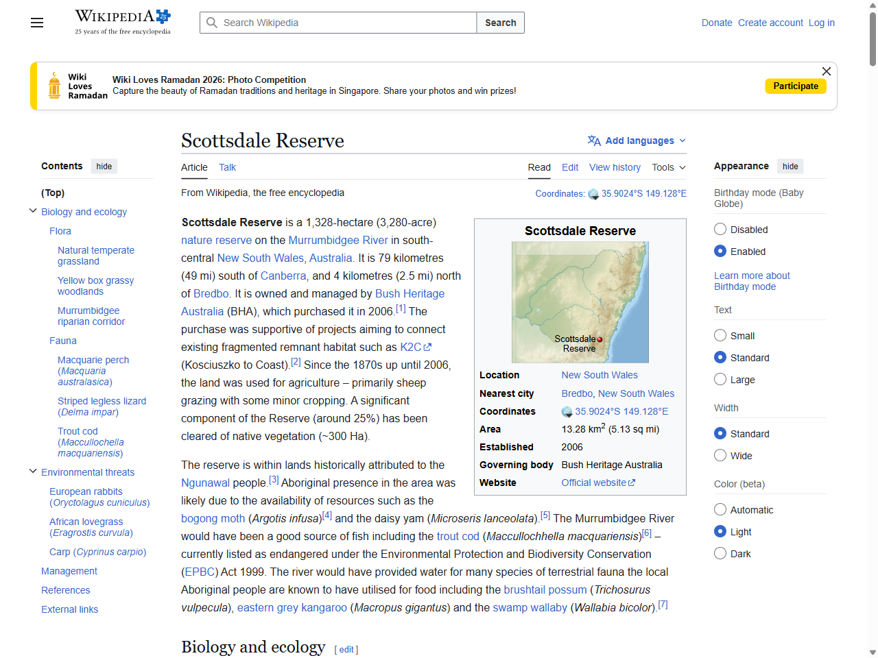The height and width of the screenshot is (658, 878).
Task: Set width to Wide
Action: click(720, 456)
